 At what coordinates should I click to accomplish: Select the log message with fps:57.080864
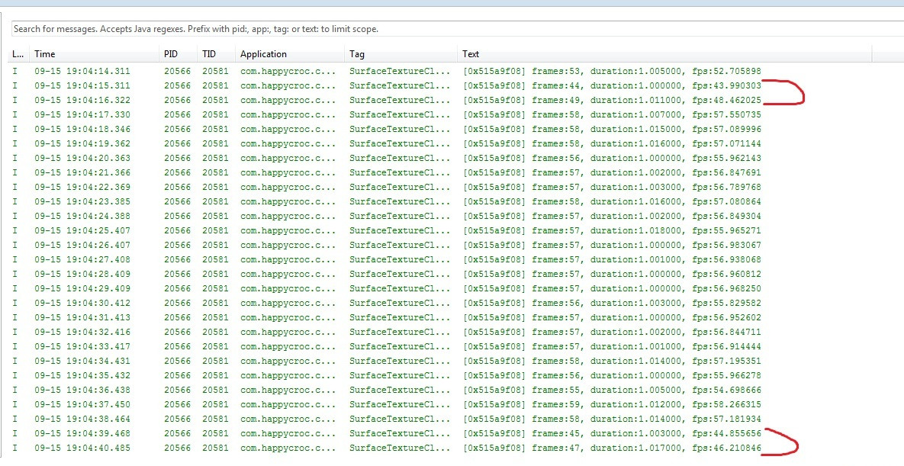click(612, 202)
